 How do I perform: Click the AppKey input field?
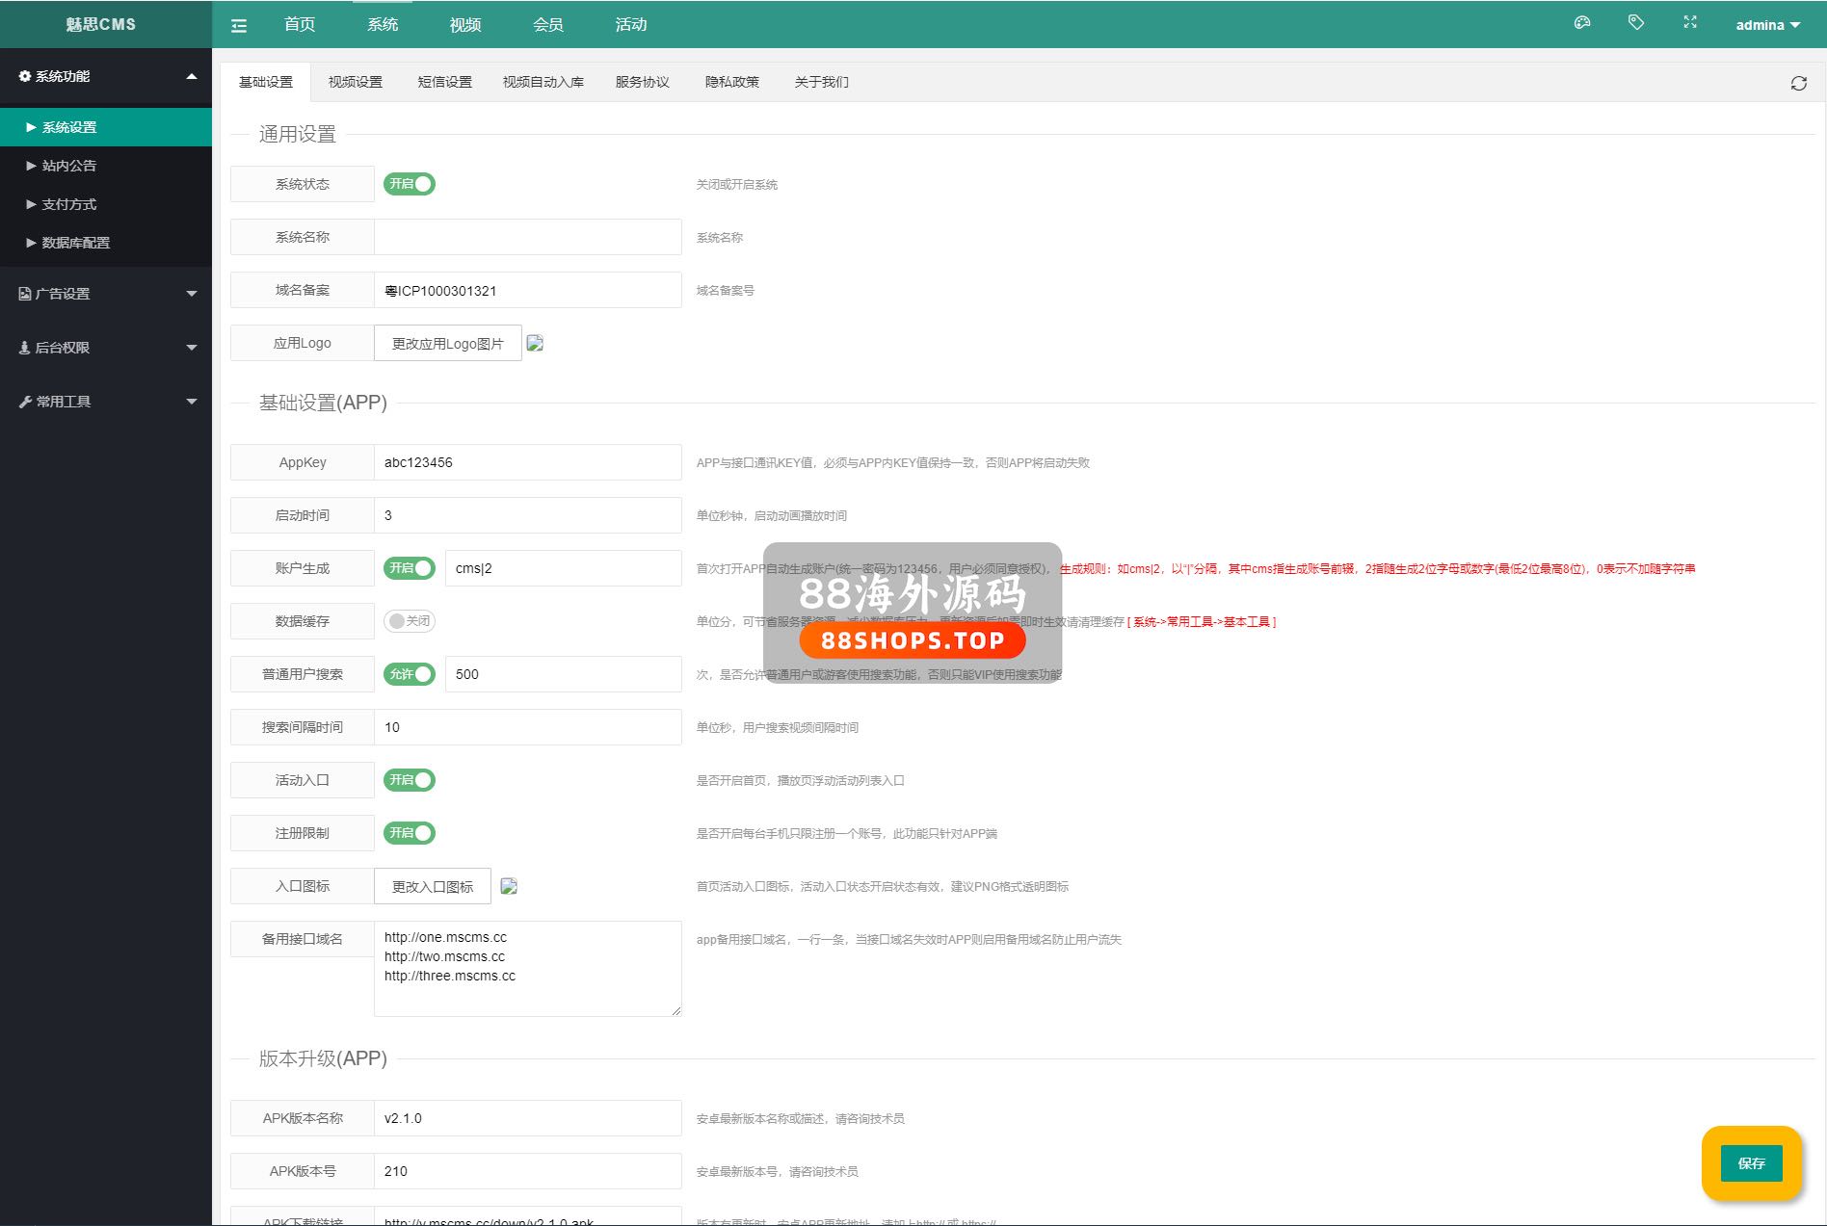[x=527, y=462]
